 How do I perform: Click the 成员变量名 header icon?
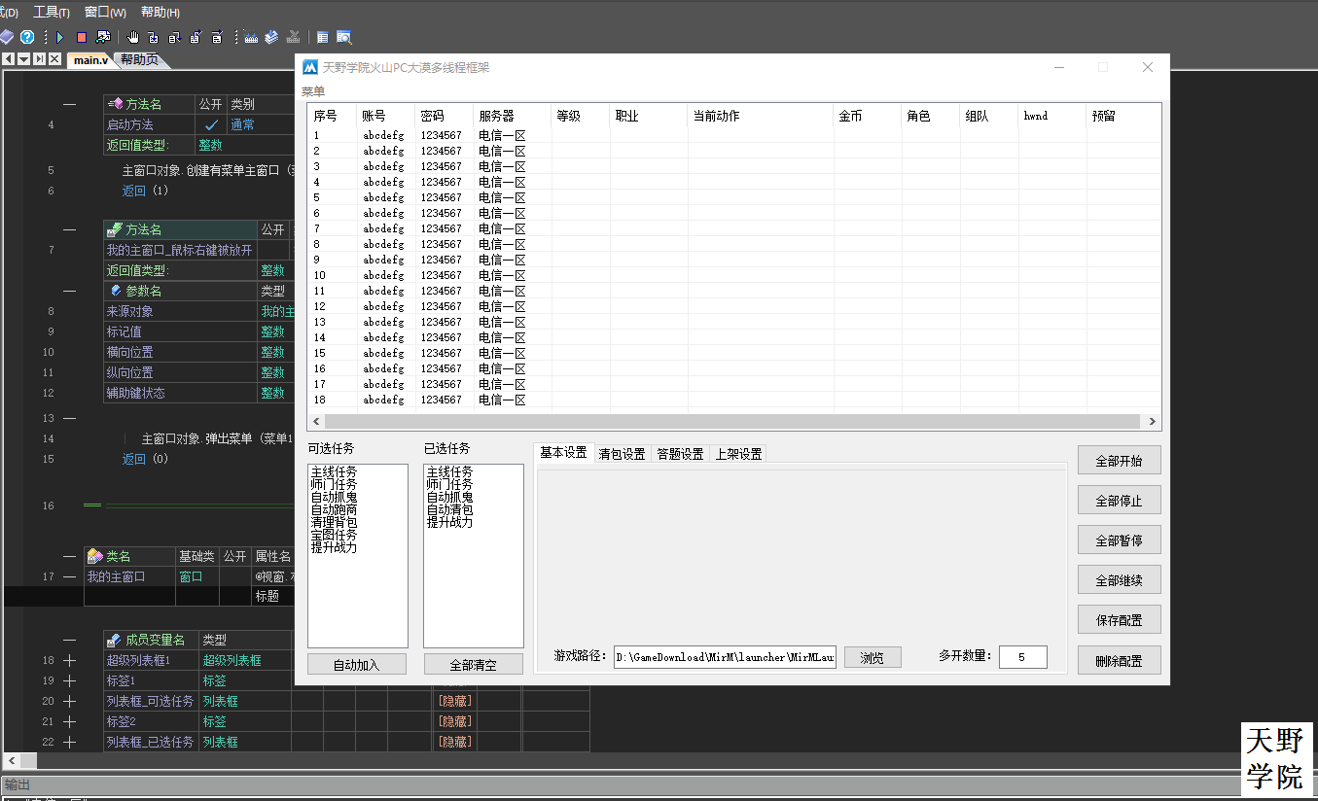[115, 640]
